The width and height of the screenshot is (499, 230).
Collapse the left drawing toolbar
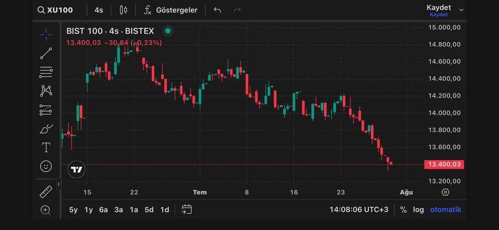[x=59, y=184]
